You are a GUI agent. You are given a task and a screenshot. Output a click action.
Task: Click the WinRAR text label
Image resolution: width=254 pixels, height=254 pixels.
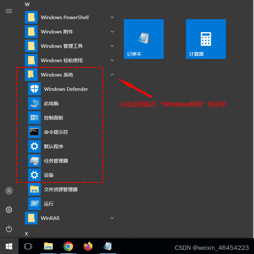click(50, 218)
